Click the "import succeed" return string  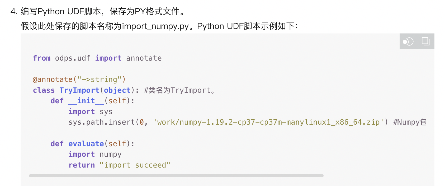coord(135,165)
